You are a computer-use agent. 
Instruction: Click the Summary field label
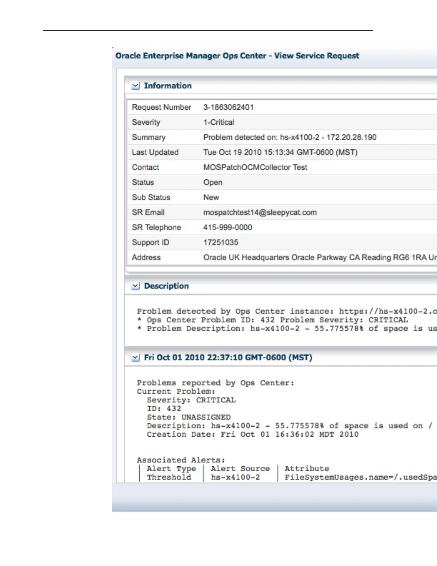click(x=149, y=137)
